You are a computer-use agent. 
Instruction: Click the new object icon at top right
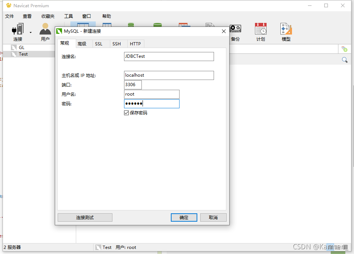[x=344, y=49]
